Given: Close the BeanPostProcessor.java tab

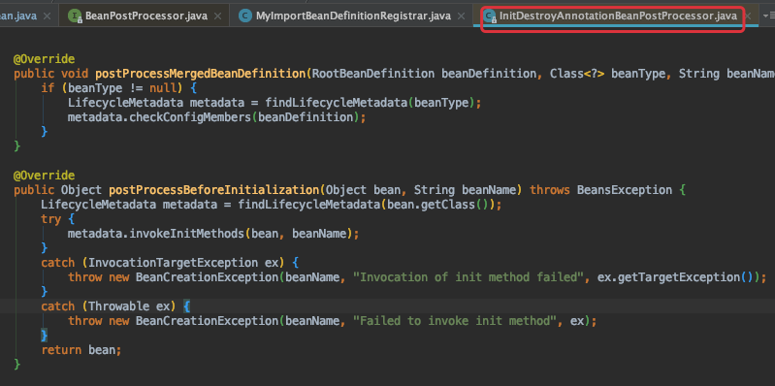Looking at the screenshot, I should click(218, 16).
